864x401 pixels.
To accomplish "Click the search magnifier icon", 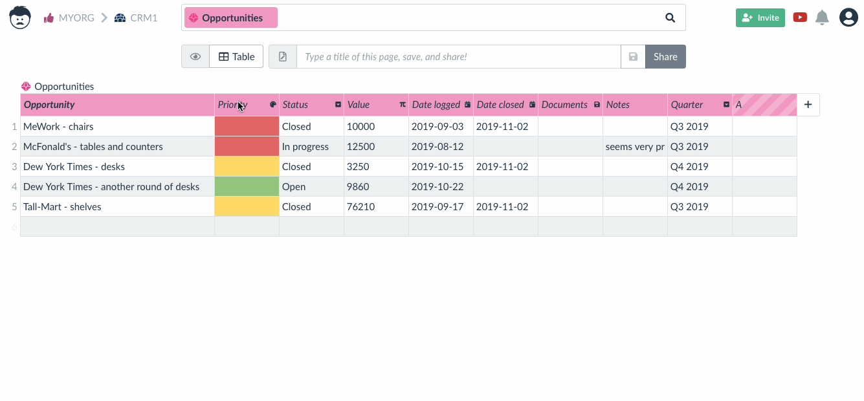I will click(x=670, y=18).
